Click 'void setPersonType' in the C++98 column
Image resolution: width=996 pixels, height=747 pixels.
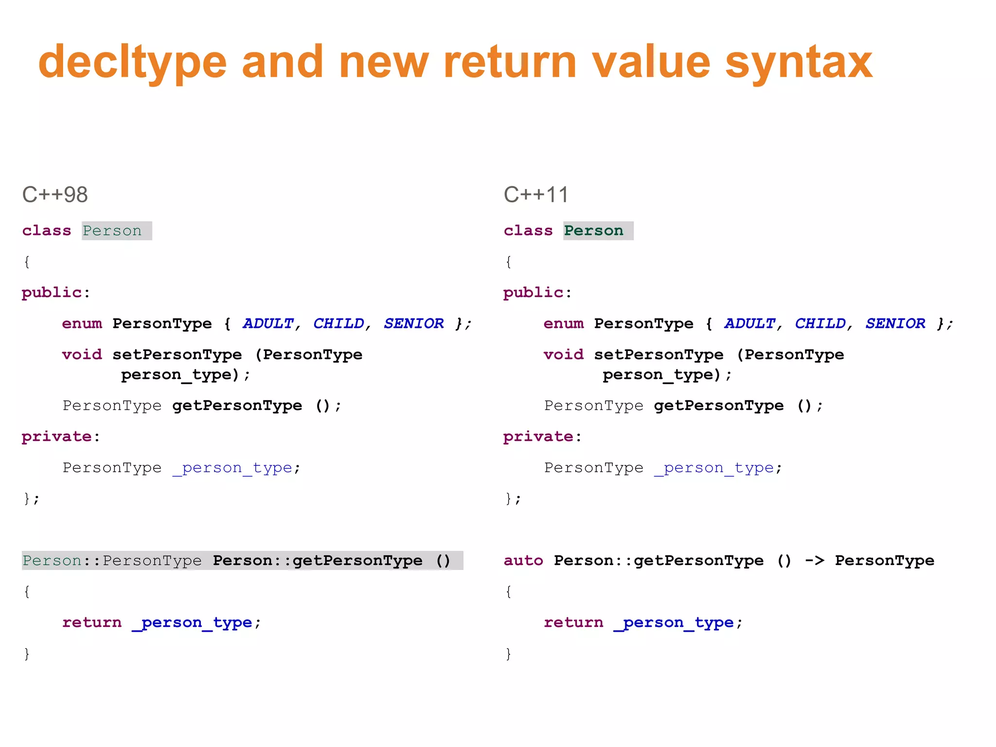pos(152,355)
